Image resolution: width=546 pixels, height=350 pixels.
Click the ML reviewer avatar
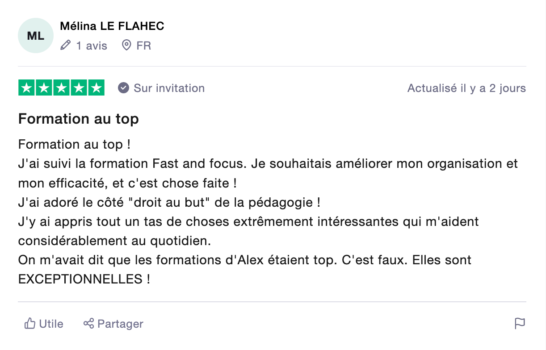36,36
